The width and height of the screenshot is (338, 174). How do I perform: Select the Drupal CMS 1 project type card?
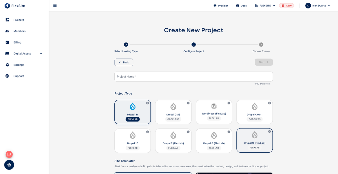pyautogui.click(x=255, y=112)
